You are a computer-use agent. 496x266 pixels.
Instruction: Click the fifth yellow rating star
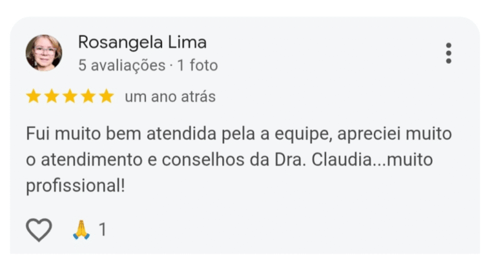tap(107, 97)
